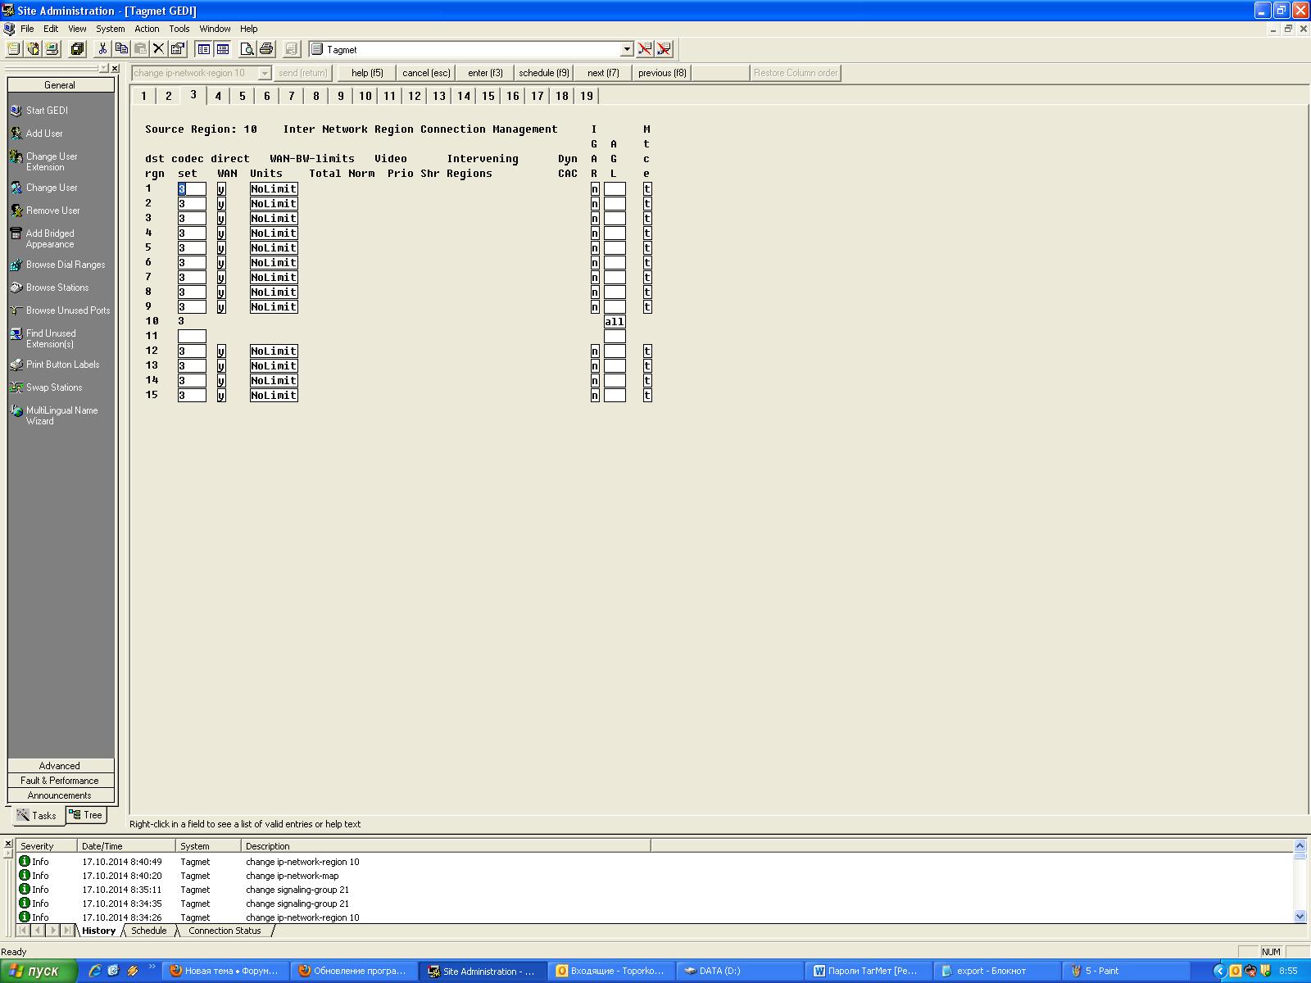Open the Action menu
The height and width of the screenshot is (983, 1311).
tap(147, 29)
